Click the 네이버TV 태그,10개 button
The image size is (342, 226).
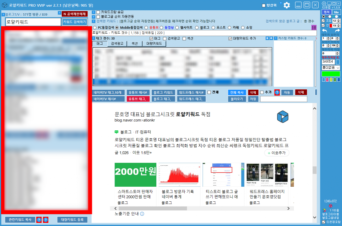109,93
